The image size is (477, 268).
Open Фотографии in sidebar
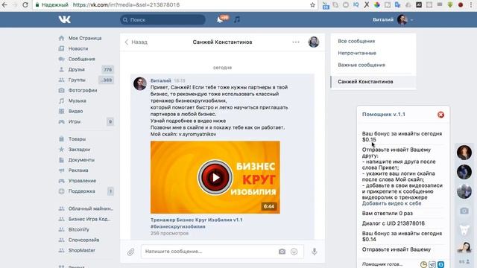coord(83,90)
